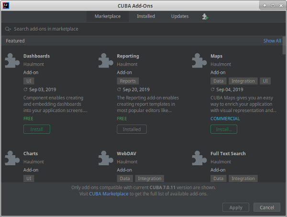
Task: Focus the marketplace search field
Action: click(143, 29)
